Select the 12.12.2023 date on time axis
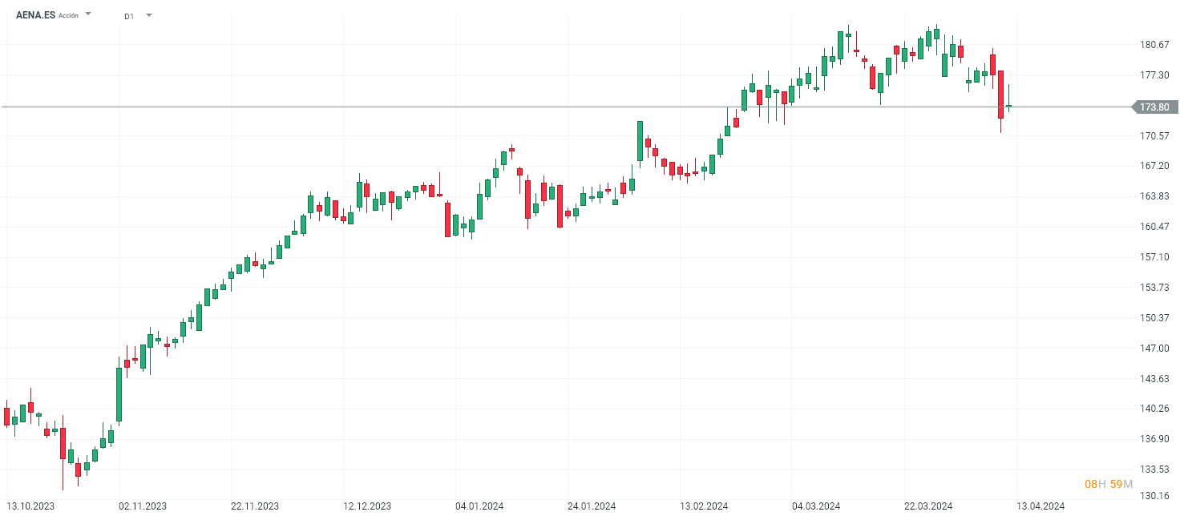Screen dimensions: 1188x520 pos(367,506)
